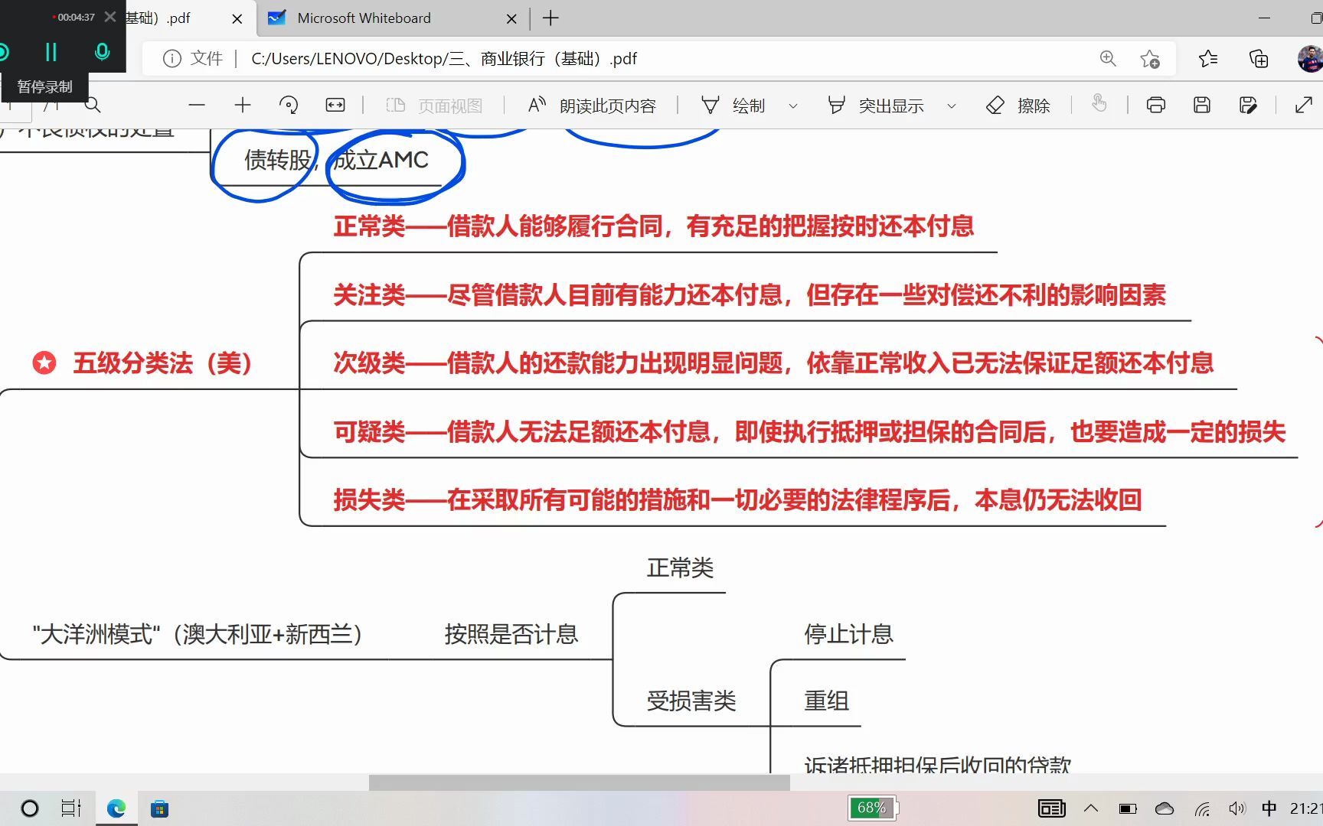This screenshot has width=1323, height=826.
Task: Expand the browser favorites menu
Action: [1208, 58]
